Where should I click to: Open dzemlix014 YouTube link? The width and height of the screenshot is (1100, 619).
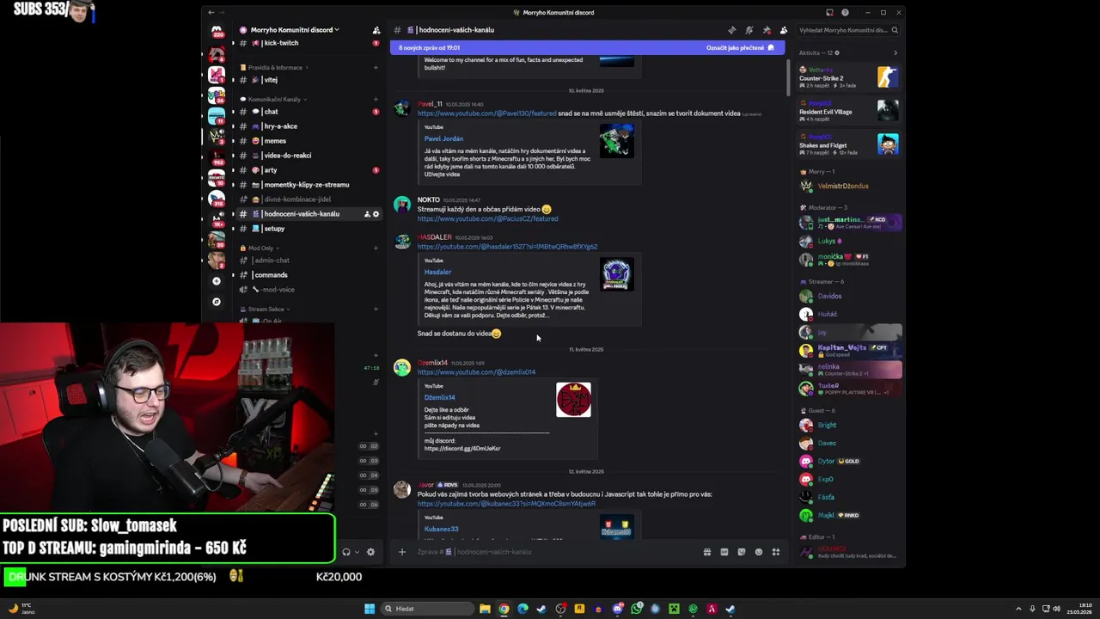pos(476,372)
